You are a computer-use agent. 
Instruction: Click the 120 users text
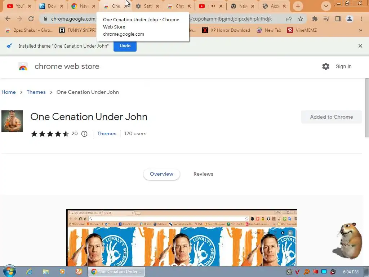click(135, 133)
